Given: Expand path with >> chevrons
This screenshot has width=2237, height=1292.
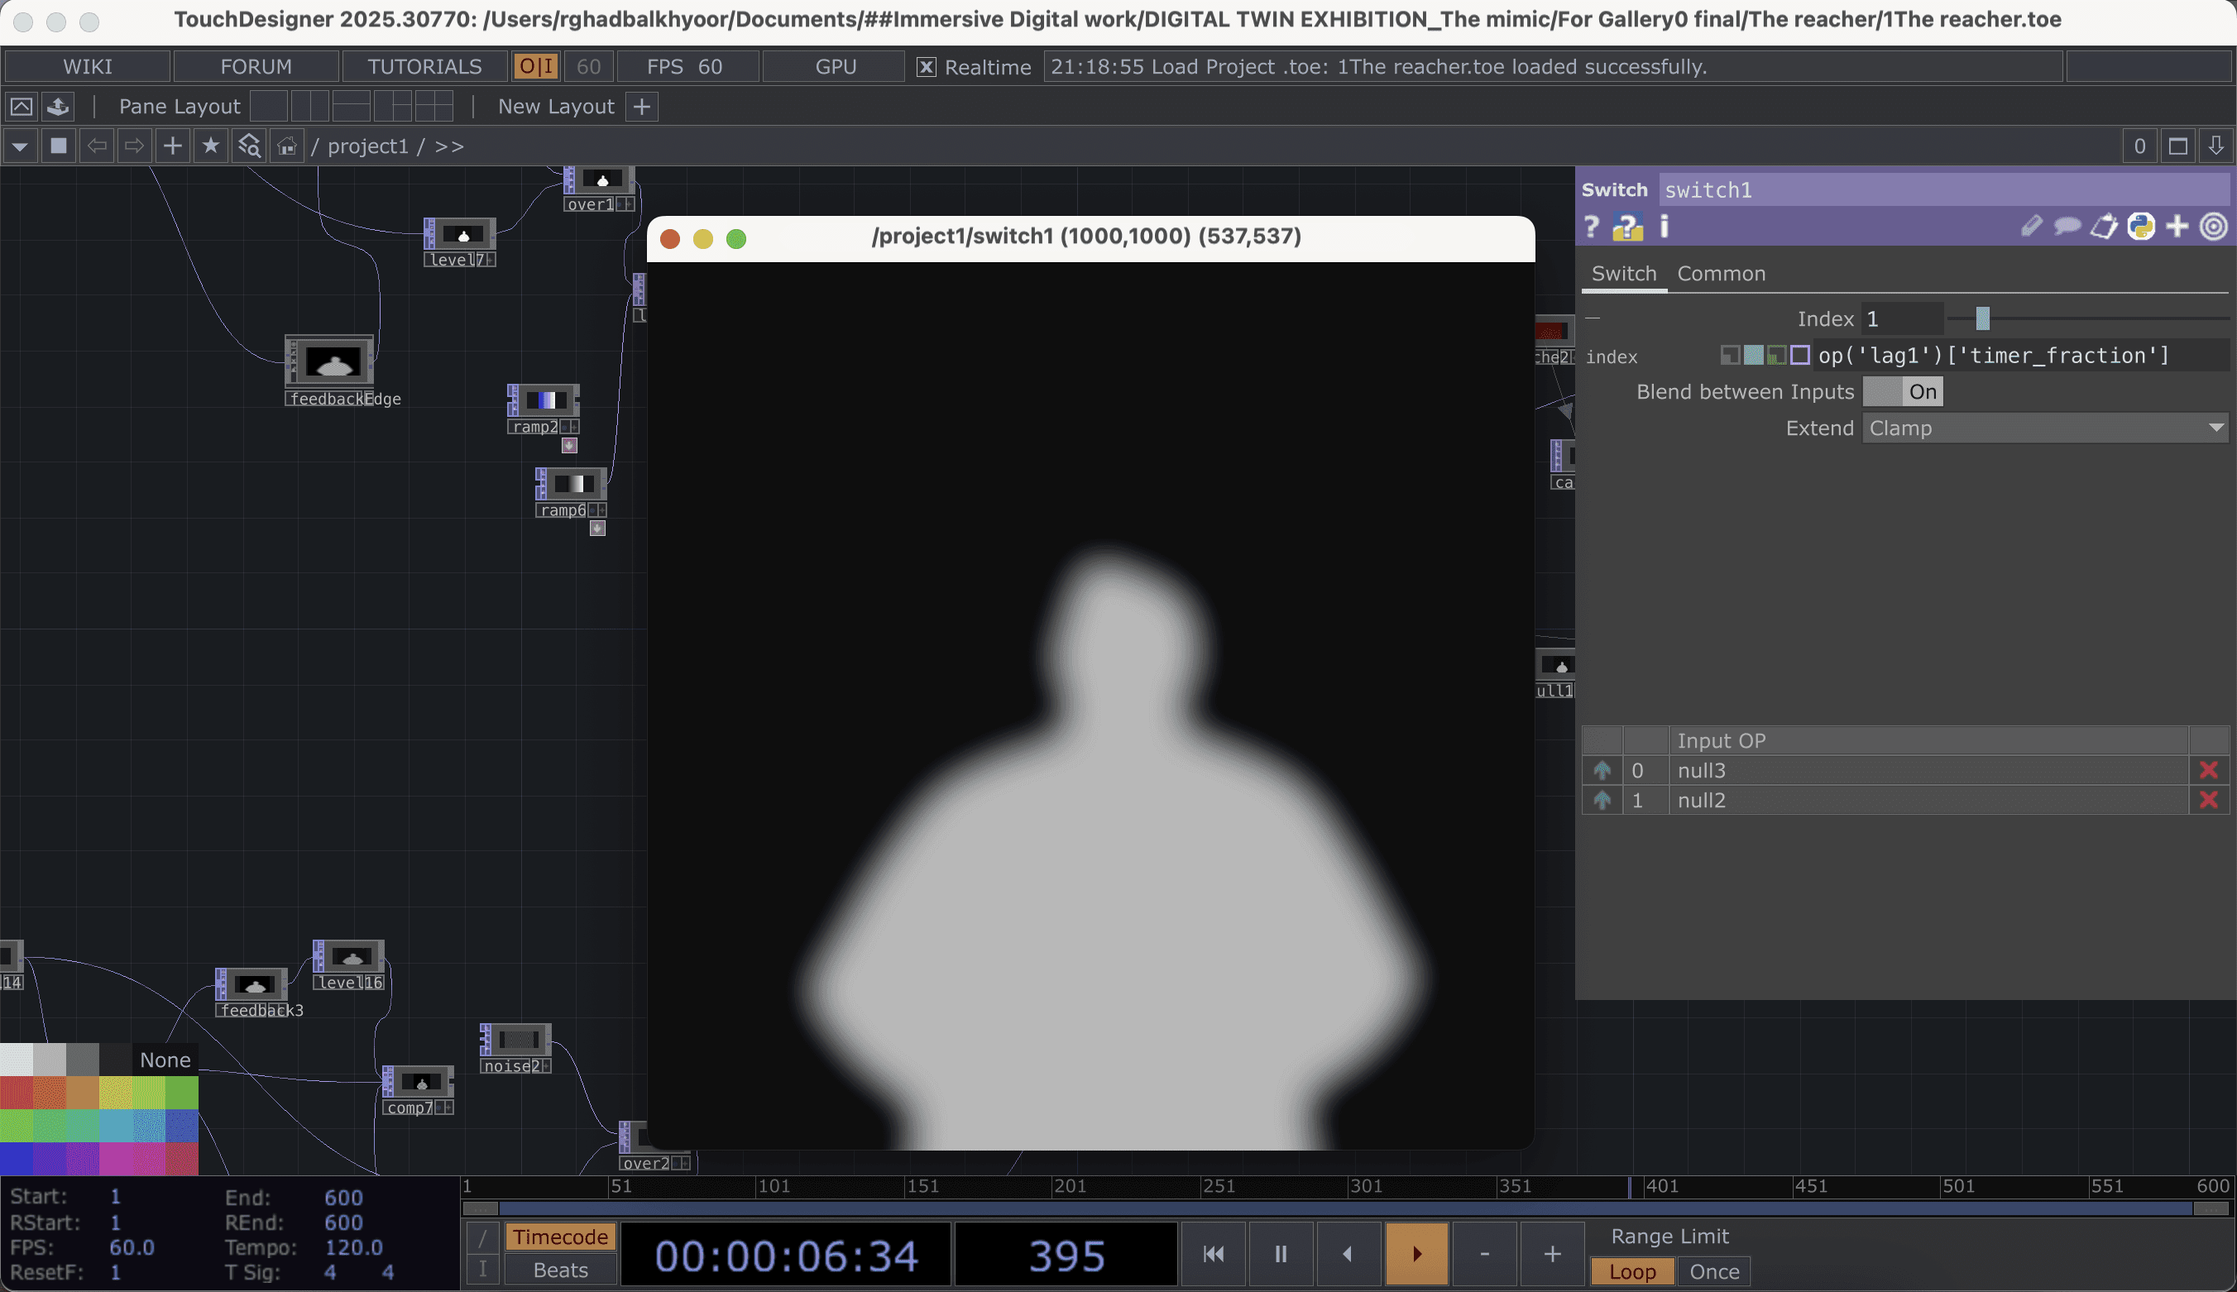Looking at the screenshot, I should (x=449, y=146).
